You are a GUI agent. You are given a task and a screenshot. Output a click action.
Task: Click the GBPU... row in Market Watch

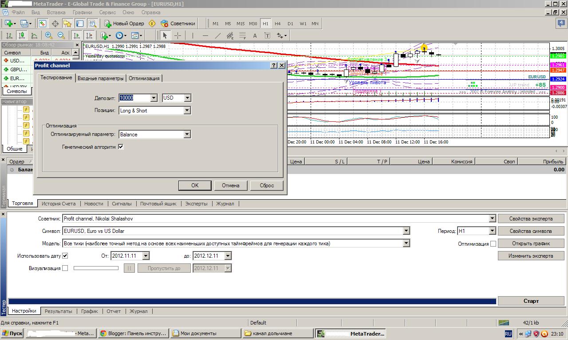pos(36,70)
